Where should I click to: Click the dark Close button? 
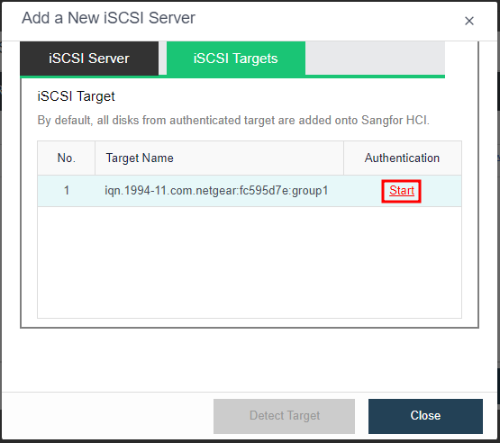[x=425, y=416]
